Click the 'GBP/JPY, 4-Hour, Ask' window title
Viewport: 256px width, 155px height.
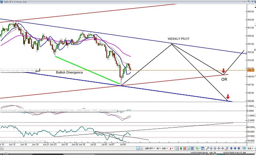tap(16, 2)
